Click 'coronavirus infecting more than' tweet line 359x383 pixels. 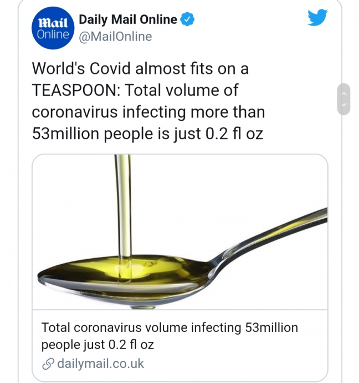click(x=148, y=112)
